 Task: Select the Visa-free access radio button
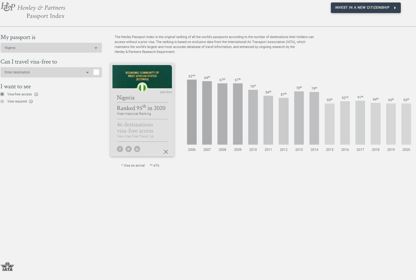[2, 94]
